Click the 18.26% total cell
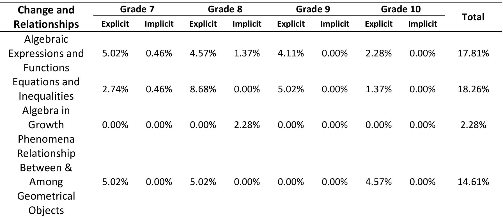Image resolution: width=503 pixels, height=217 pixels. [x=473, y=89]
